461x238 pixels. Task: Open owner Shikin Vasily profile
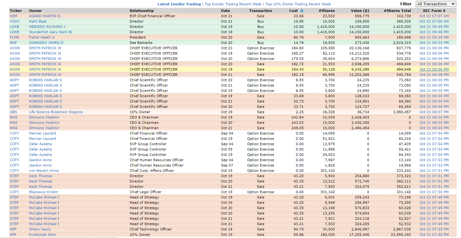tap(40, 229)
